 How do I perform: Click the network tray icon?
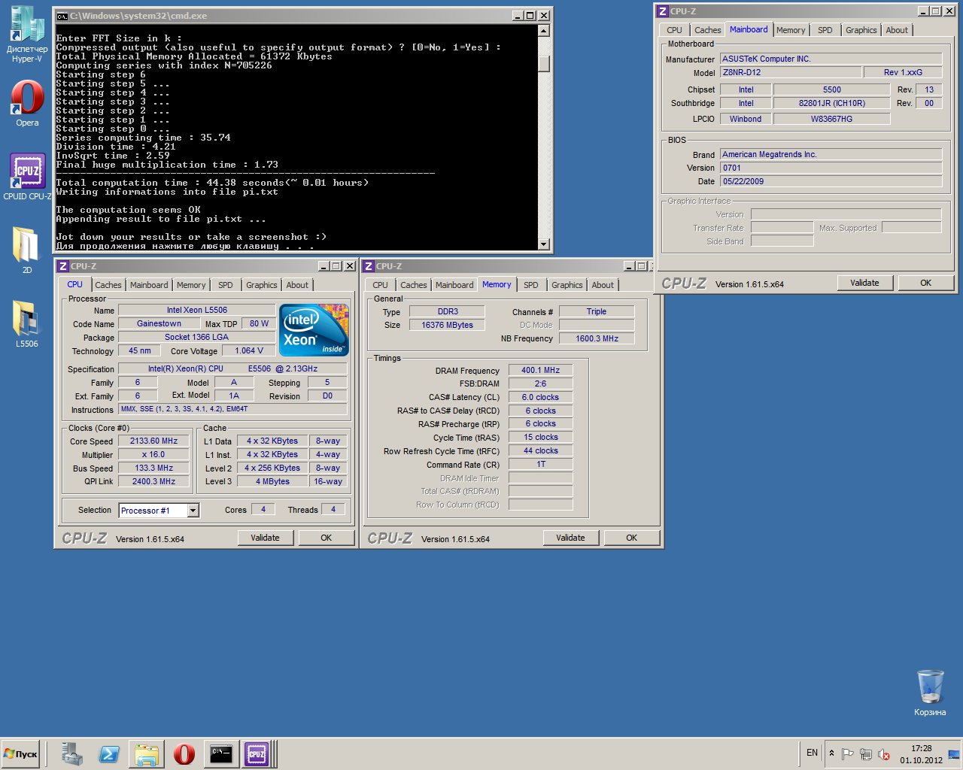pos(866,754)
